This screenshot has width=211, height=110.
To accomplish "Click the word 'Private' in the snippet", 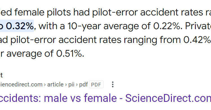I will tap(198, 26).
